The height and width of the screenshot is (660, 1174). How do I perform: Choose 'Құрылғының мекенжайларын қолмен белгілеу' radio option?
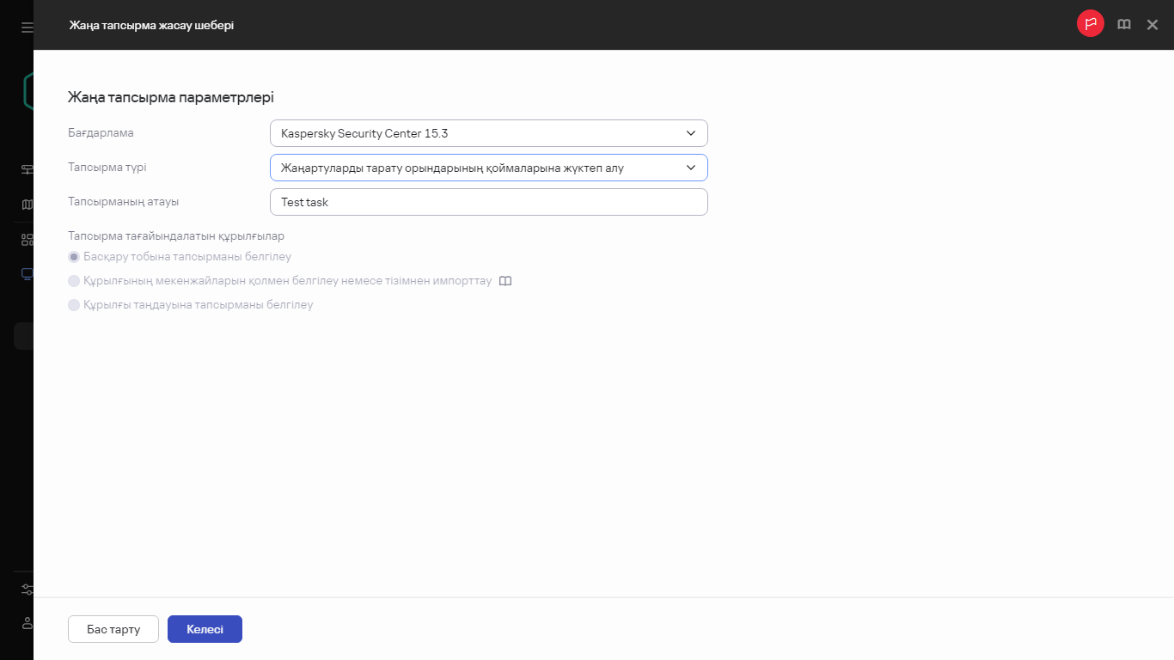point(74,281)
